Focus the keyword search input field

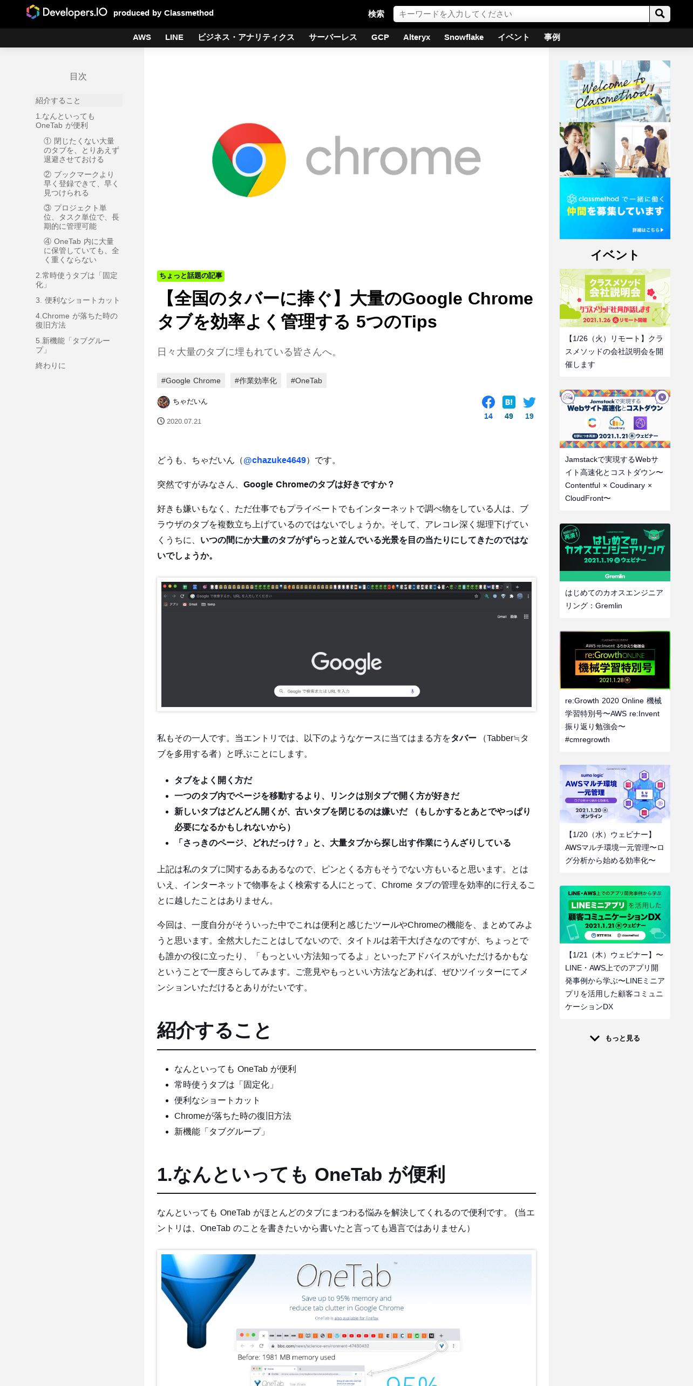pos(521,14)
